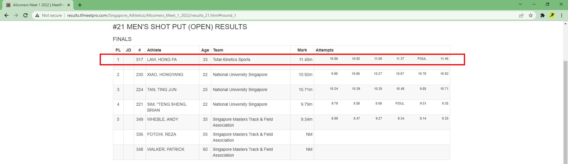The image size is (568, 164).
Task: Click NM mark in FOTOHI's row
Action: point(309,134)
